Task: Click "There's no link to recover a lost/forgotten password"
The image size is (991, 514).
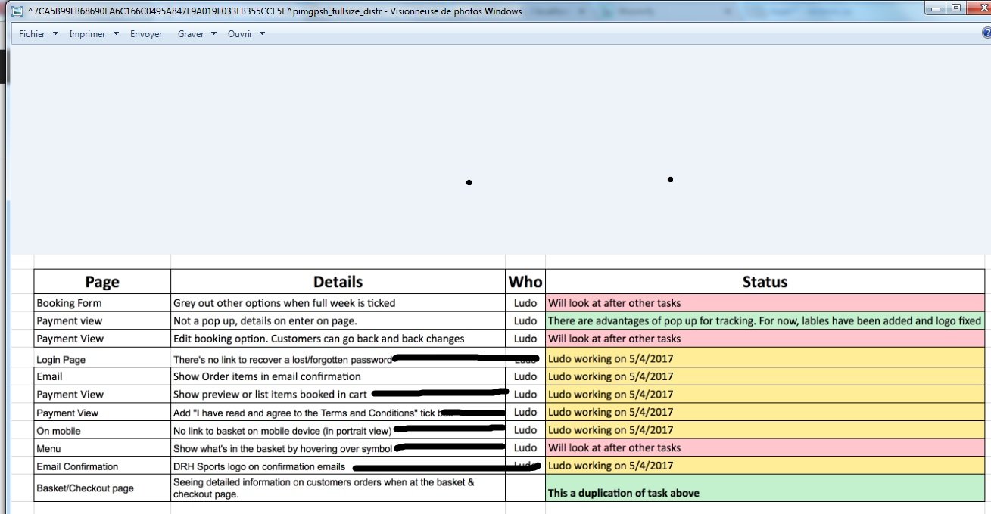Action: pyautogui.click(x=338, y=359)
